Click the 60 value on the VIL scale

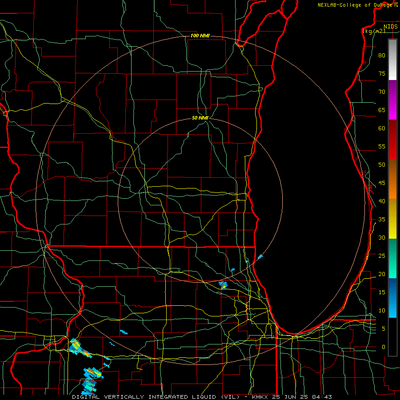pos(382,128)
